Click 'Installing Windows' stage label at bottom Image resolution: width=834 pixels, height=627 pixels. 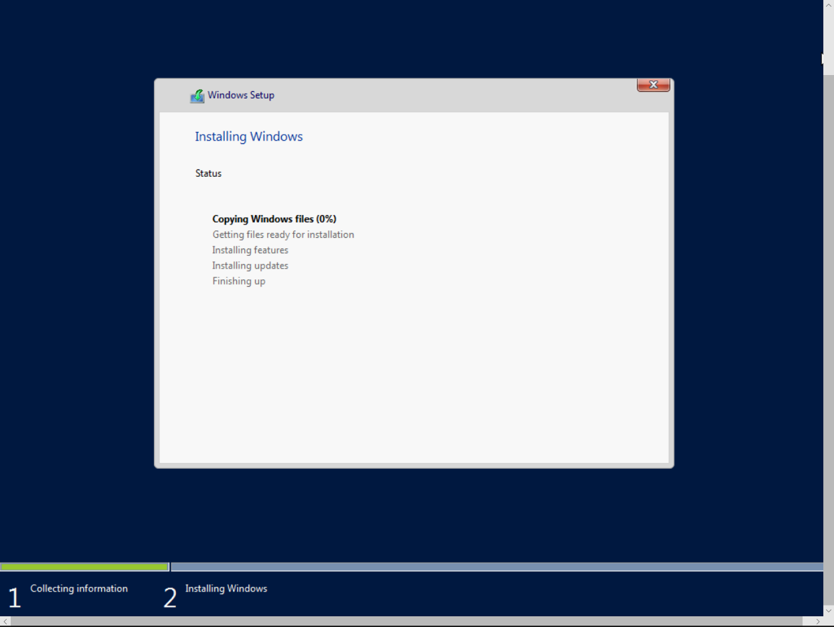click(x=226, y=588)
